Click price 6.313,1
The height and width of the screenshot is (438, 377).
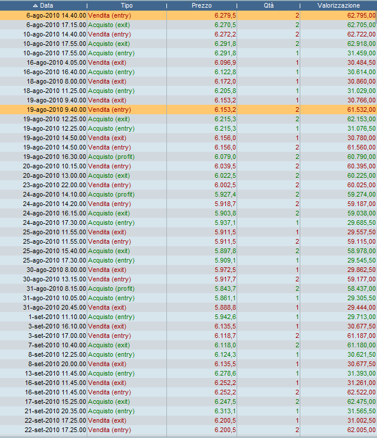pyautogui.click(x=225, y=411)
